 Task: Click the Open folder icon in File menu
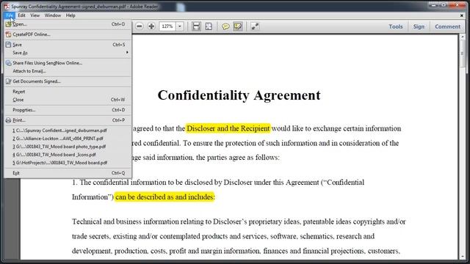(x=8, y=24)
